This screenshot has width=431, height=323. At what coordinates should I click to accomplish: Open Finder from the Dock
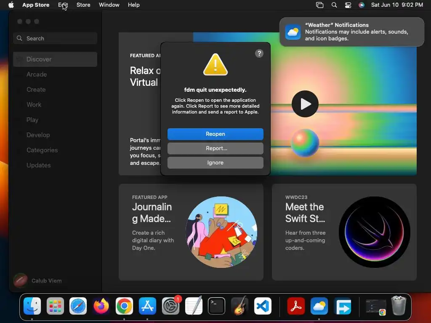tap(32, 306)
